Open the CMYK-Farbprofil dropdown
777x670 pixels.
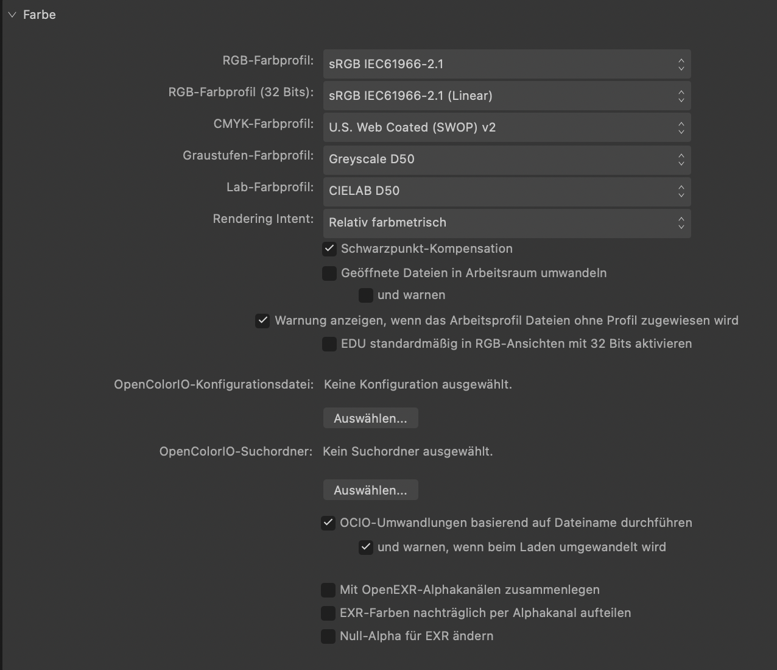click(x=507, y=127)
